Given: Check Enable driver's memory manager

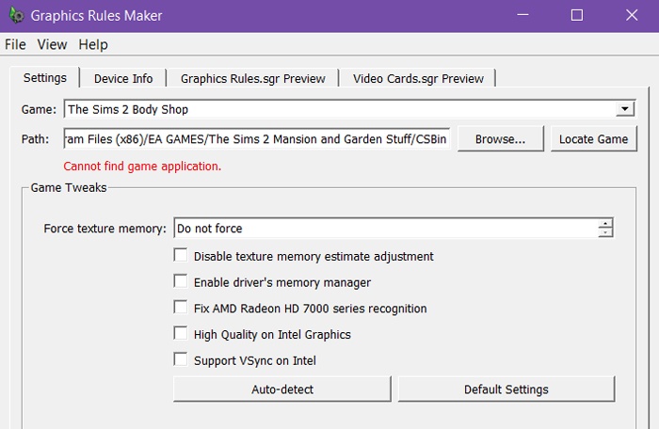Looking at the screenshot, I should tap(181, 281).
